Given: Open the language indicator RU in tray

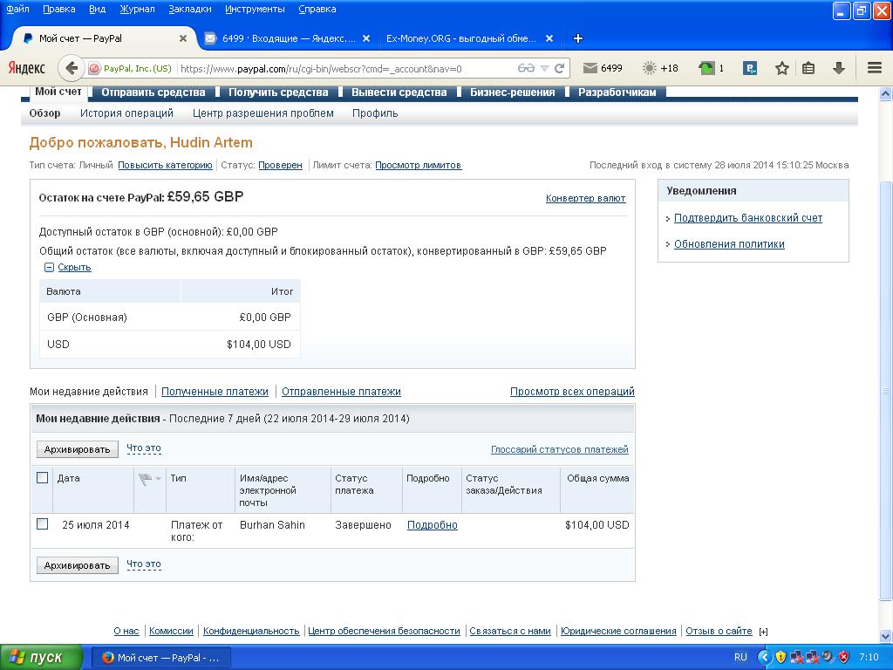Looking at the screenshot, I should coord(740,657).
